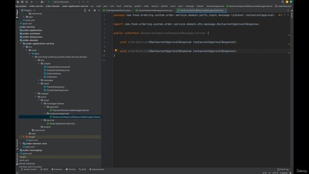
Task: Navigate back using the Back arrow icon
Action: pos(32,2)
